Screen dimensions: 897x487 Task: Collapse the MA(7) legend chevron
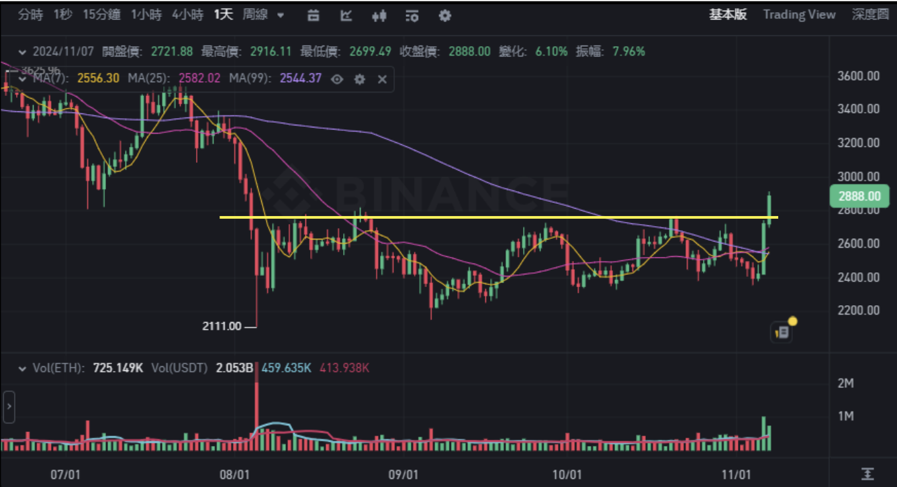tap(23, 79)
